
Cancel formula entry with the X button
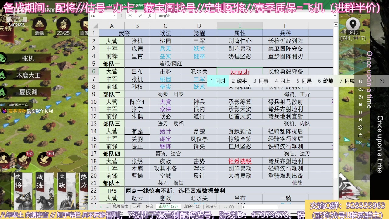tap(130, 16)
